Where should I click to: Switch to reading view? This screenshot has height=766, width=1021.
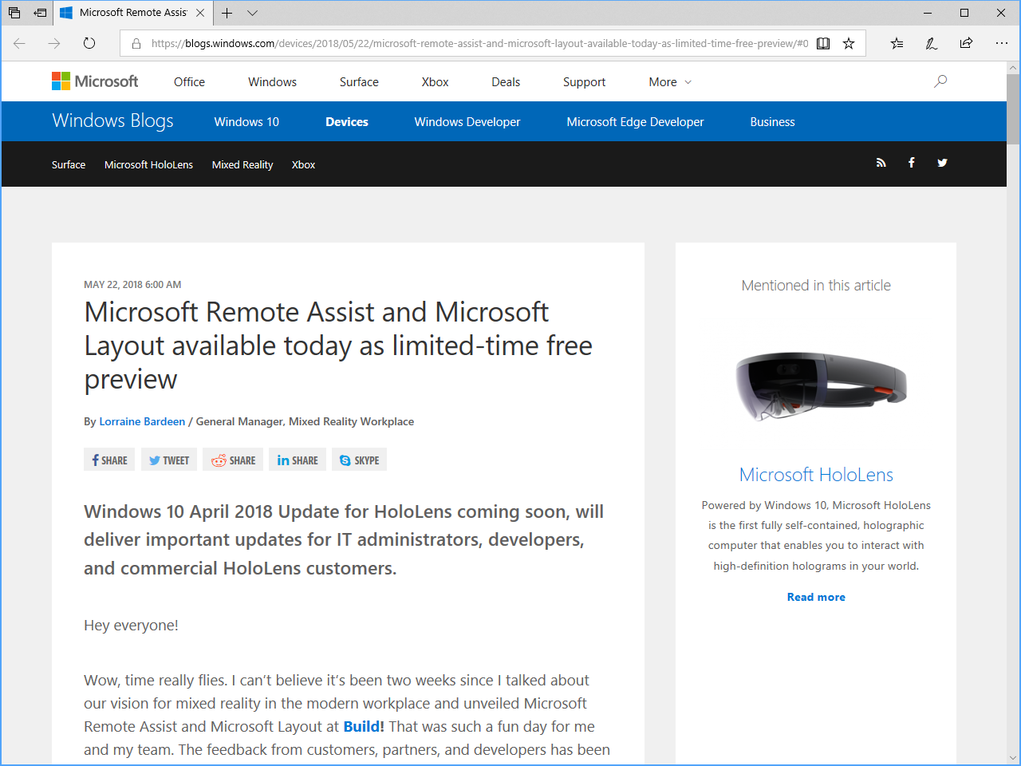[823, 44]
